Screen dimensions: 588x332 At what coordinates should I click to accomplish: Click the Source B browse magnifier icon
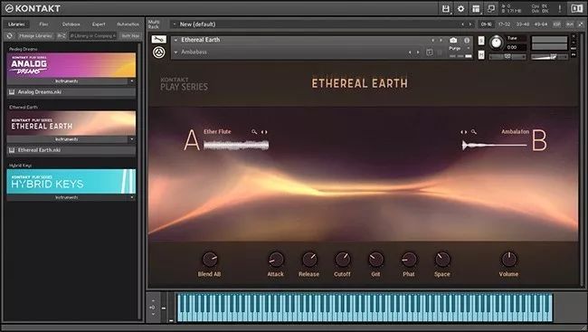point(474,132)
